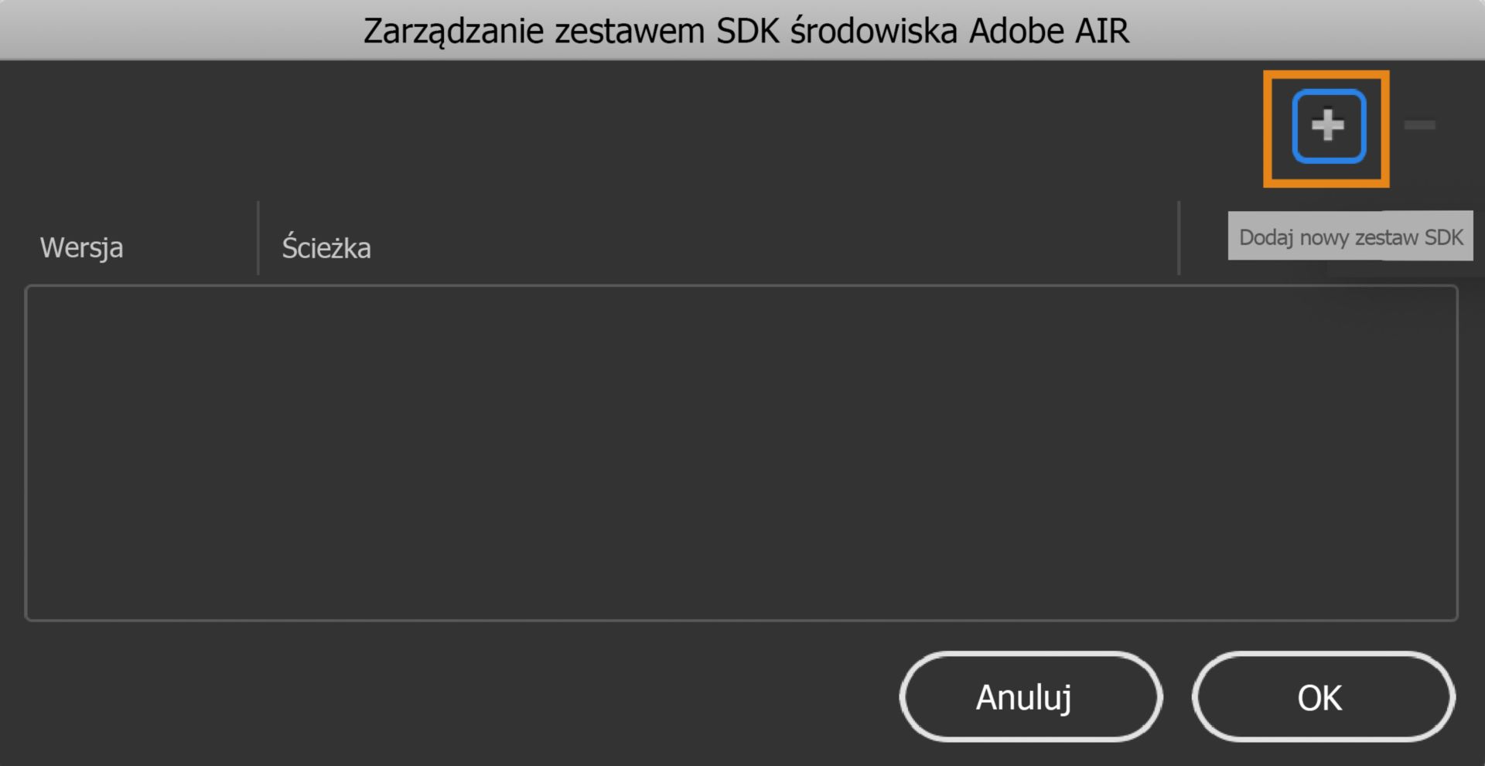
Task: Click the Wersja column header
Action: (x=81, y=247)
